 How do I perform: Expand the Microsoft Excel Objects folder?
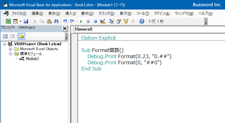click(10, 49)
